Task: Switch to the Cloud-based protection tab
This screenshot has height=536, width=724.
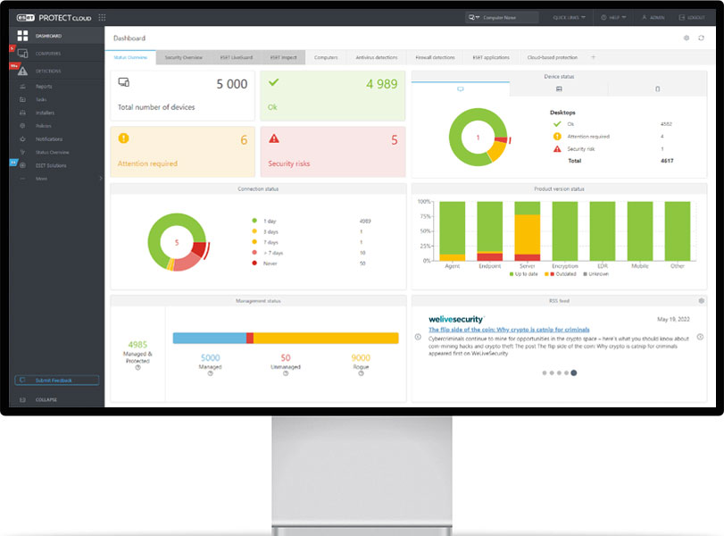Action: pos(553,57)
